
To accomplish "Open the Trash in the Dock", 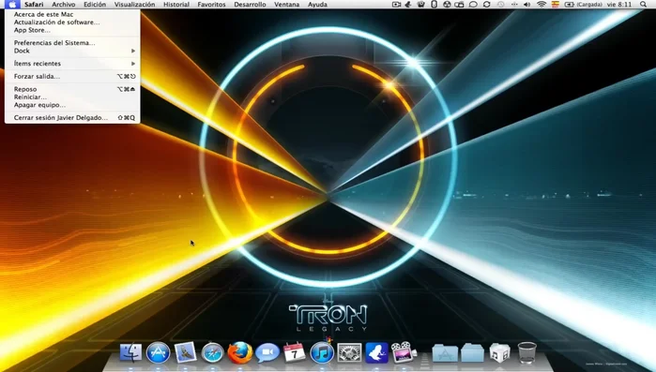I will [526, 353].
